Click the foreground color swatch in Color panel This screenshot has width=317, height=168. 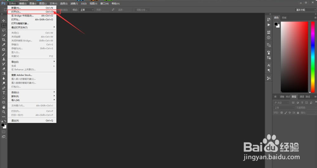click(276, 24)
